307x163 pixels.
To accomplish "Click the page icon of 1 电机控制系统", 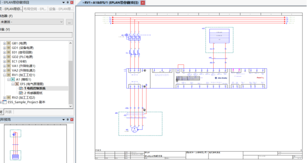I will 21,89.
